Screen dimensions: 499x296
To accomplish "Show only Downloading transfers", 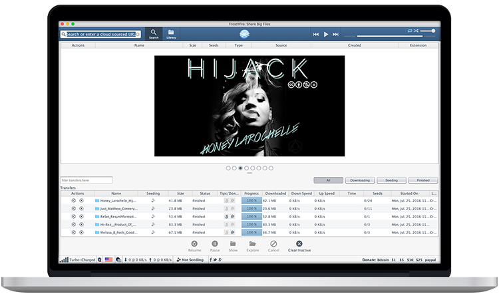I will 360,180.
